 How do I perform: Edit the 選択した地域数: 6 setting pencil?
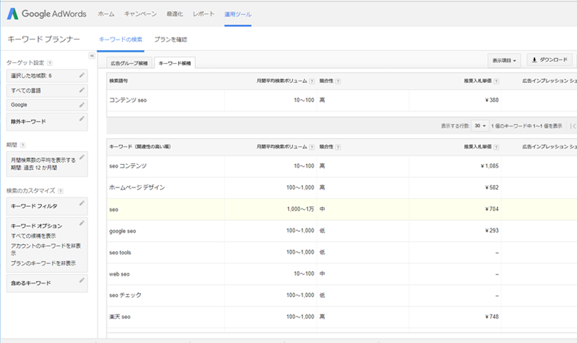tap(82, 75)
